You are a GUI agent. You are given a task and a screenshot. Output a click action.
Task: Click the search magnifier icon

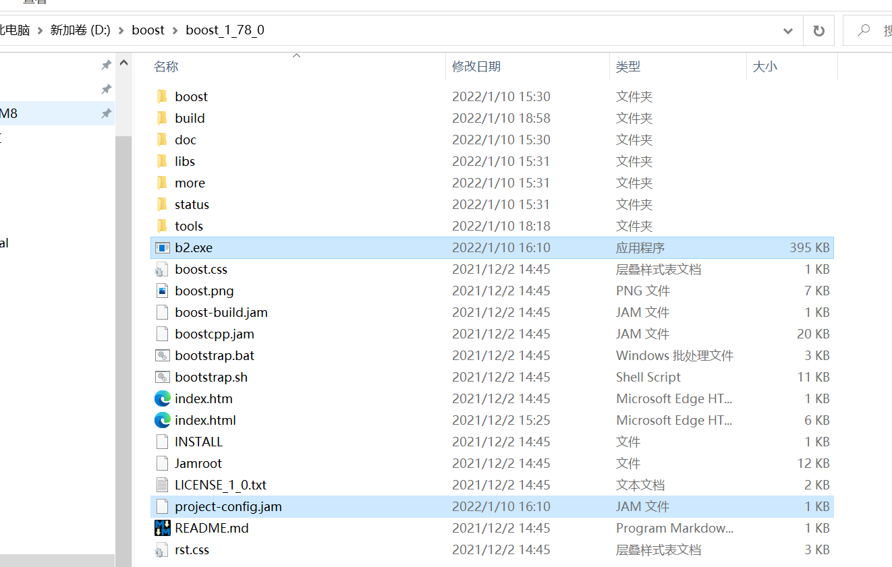[864, 30]
